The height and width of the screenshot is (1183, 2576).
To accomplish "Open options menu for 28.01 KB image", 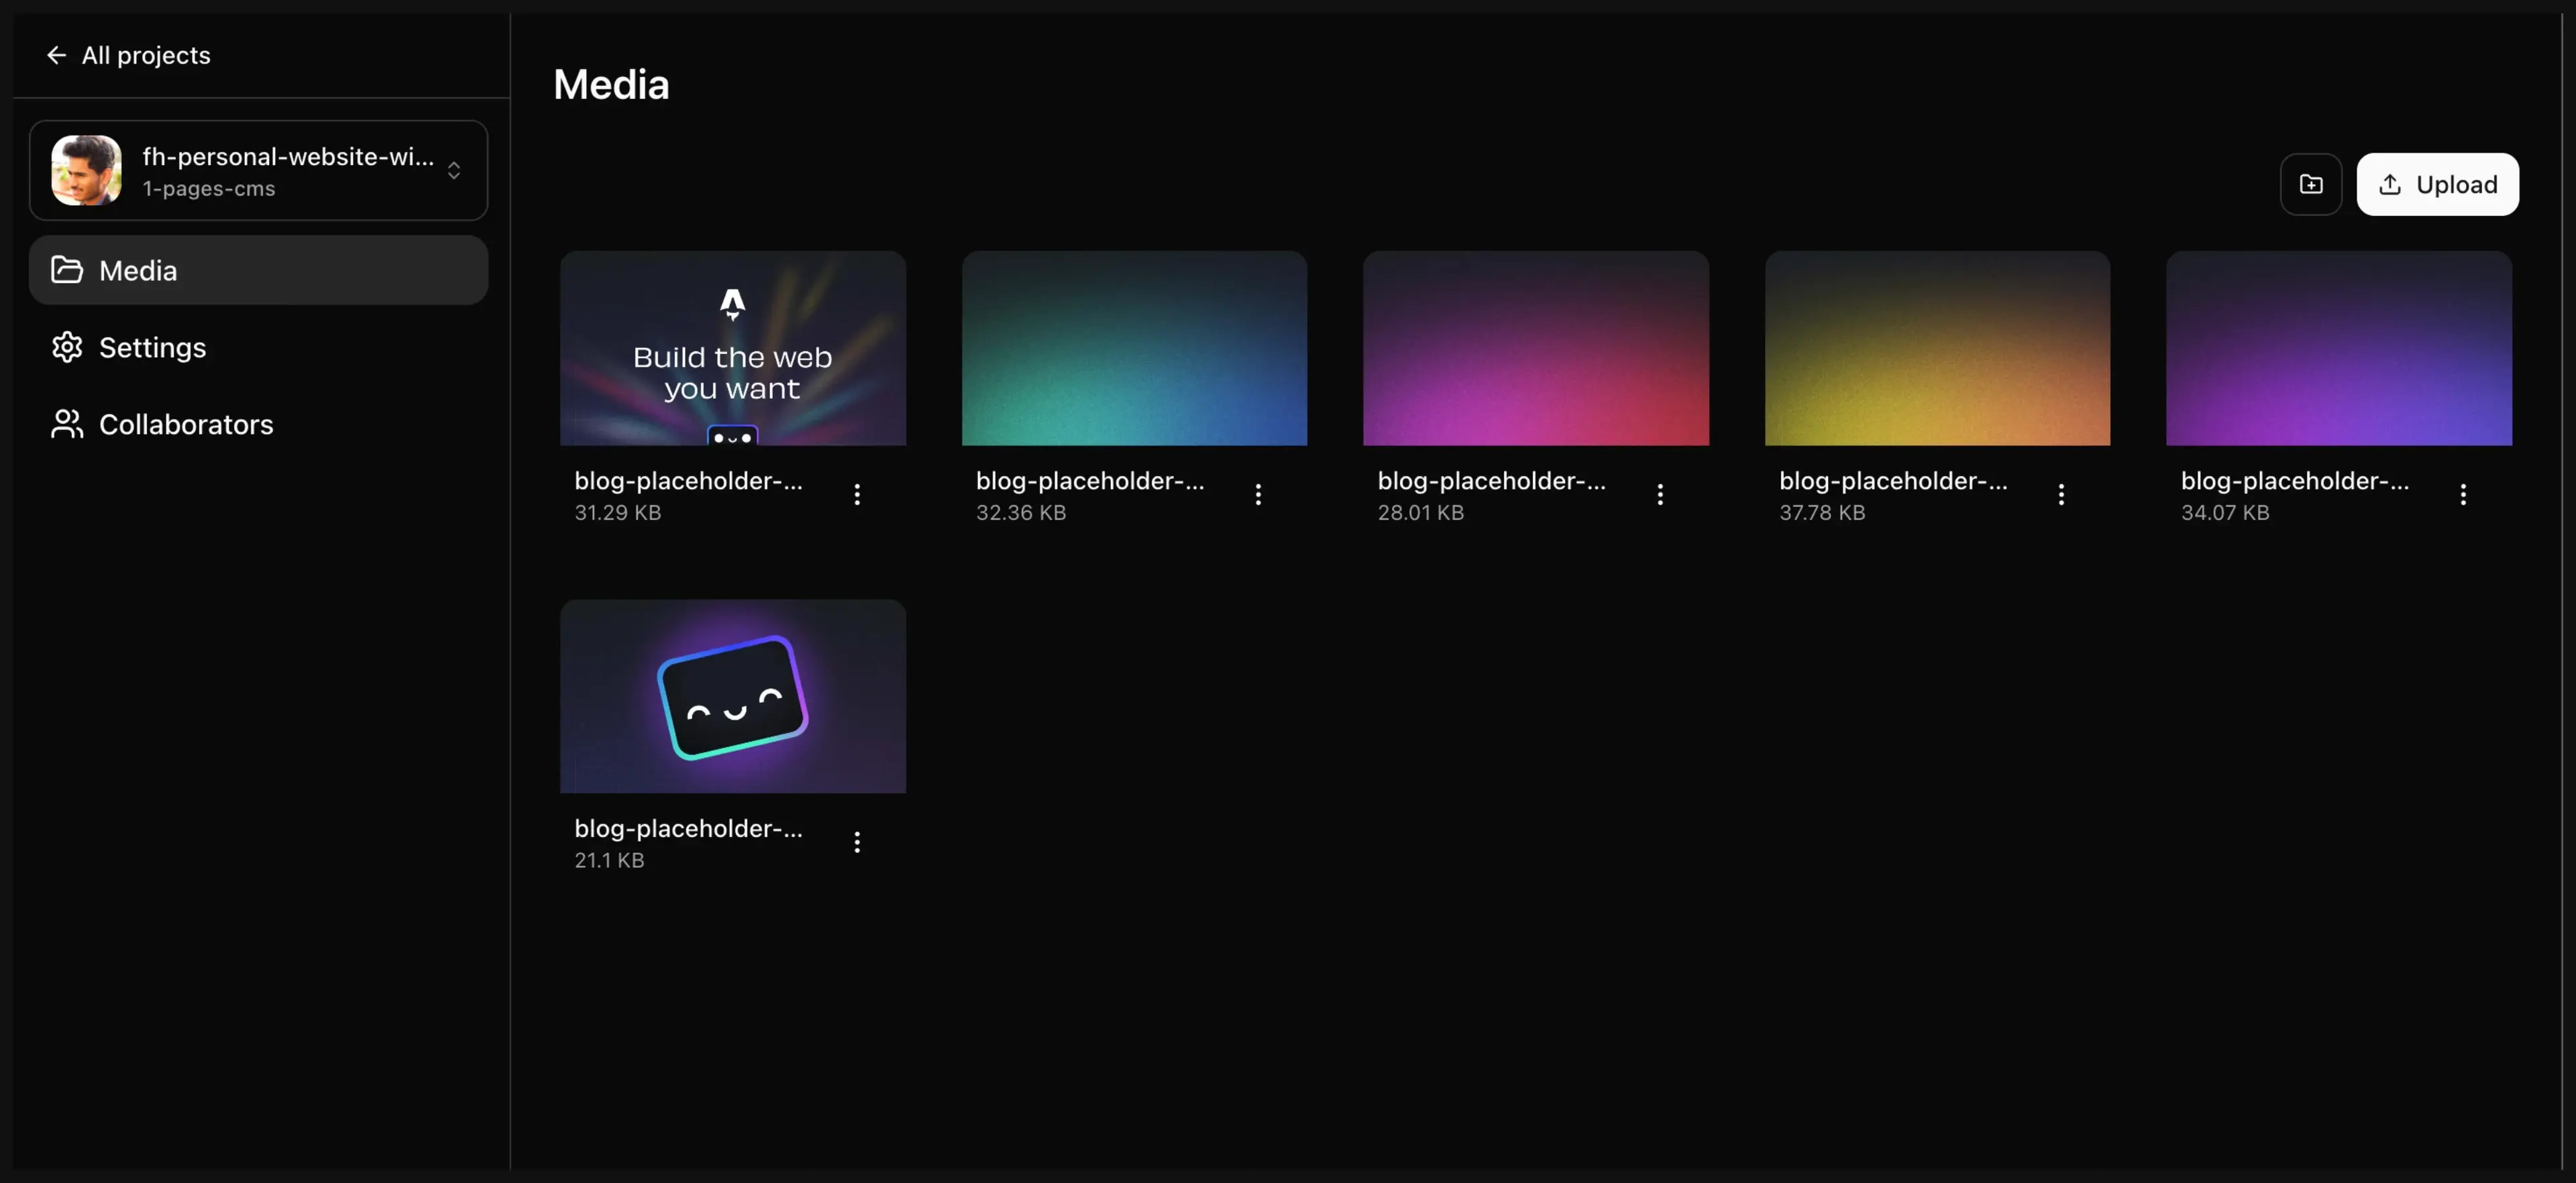I will tap(1660, 494).
